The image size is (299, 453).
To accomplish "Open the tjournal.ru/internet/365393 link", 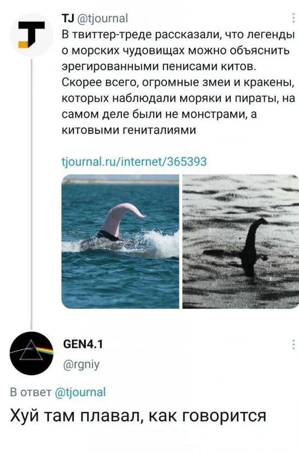I will coord(135,161).
